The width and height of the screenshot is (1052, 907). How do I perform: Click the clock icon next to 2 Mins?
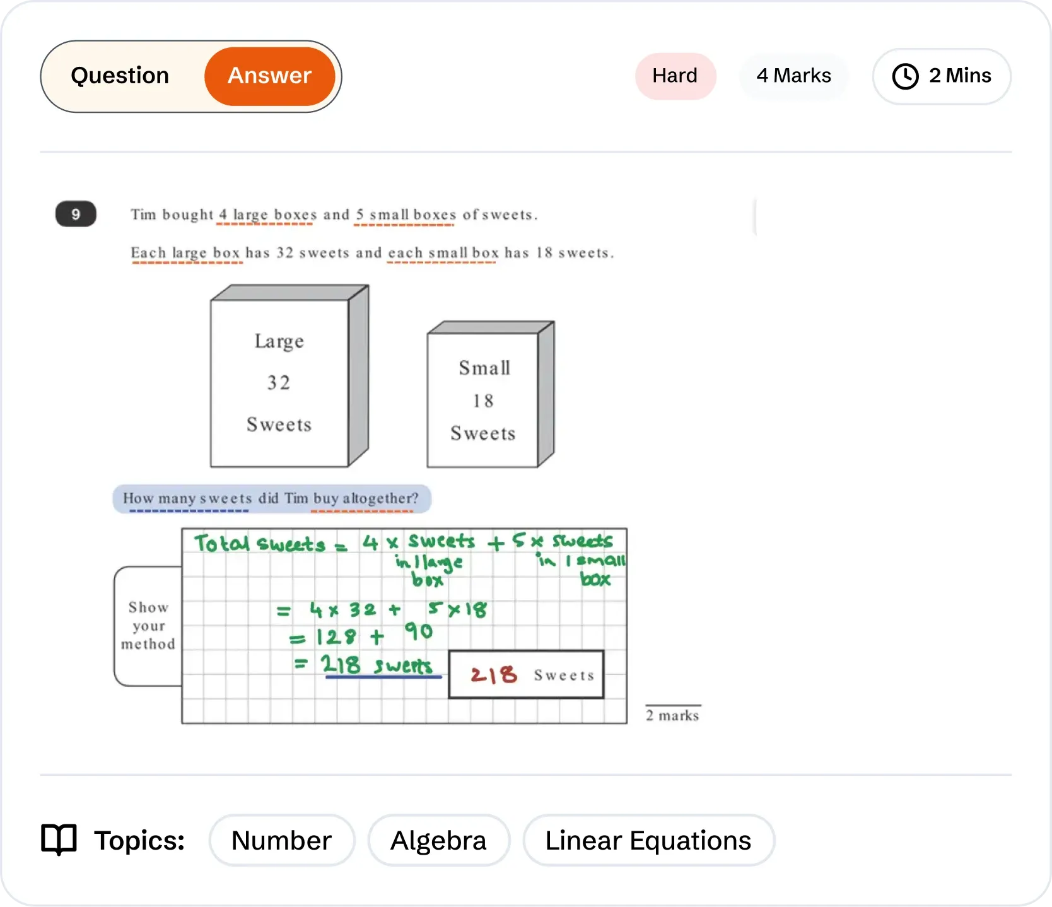(904, 76)
